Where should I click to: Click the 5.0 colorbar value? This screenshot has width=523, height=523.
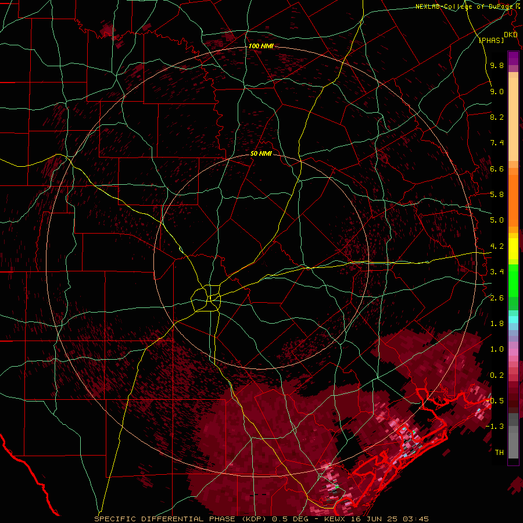(x=497, y=220)
